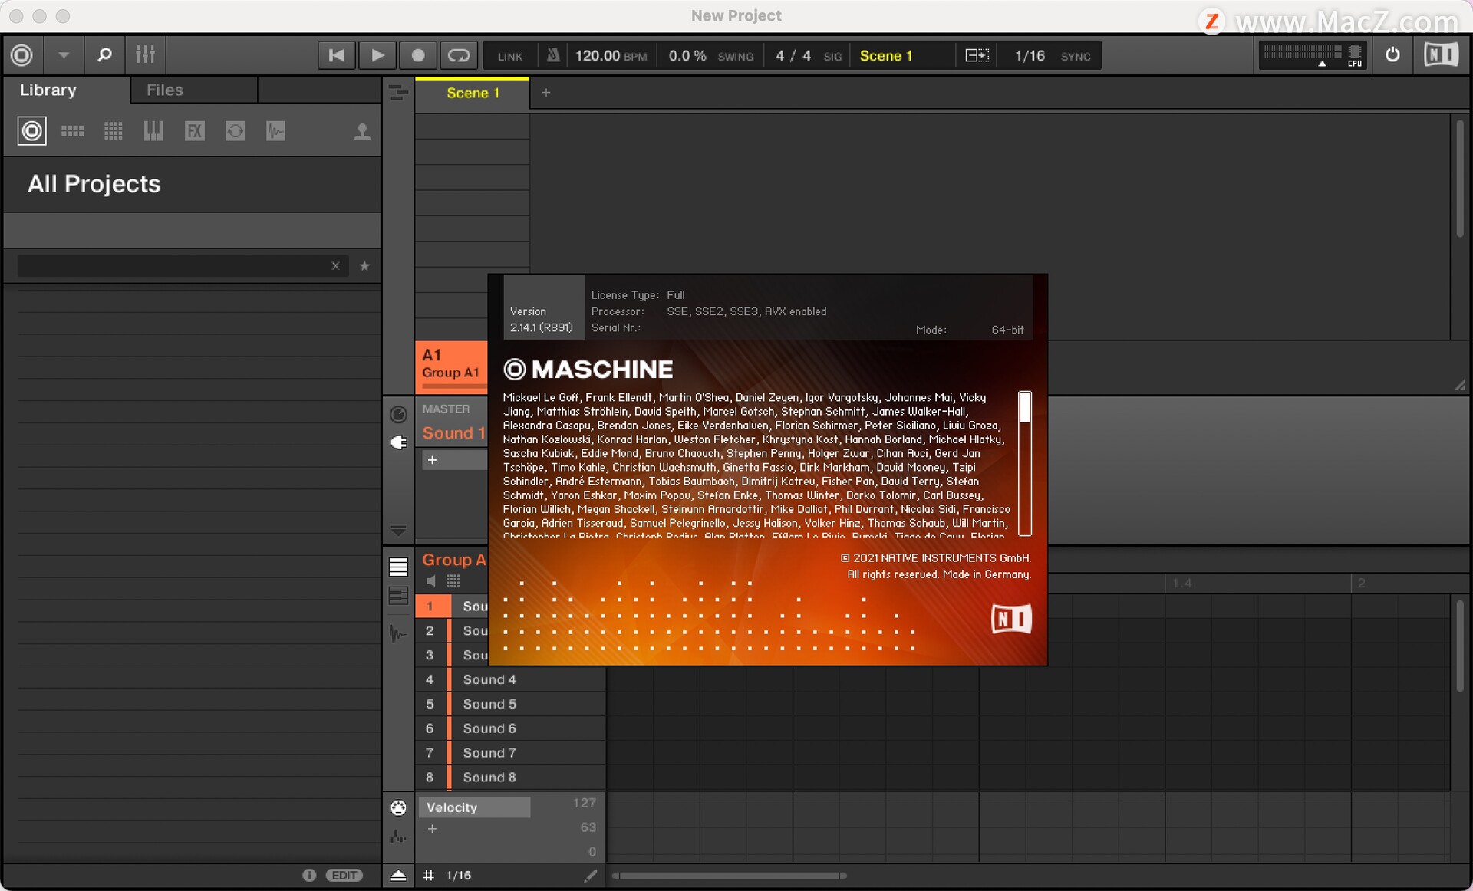Select the Velocity modulation lane
Image resolution: width=1473 pixels, height=891 pixels.
tap(474, 807)
